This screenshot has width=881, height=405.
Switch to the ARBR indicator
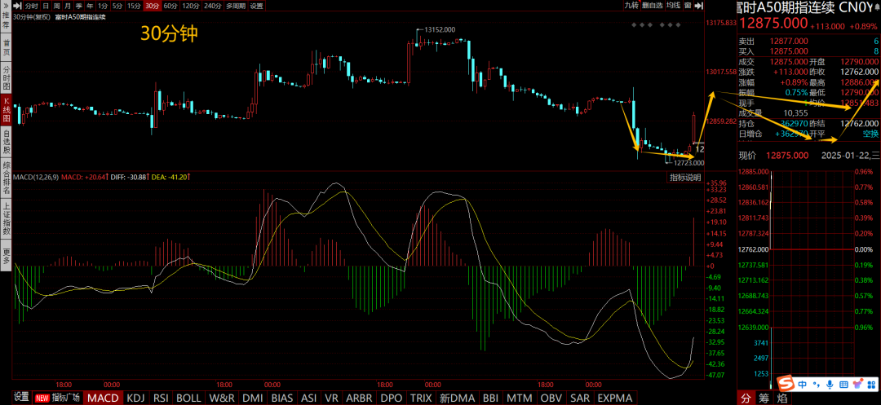pyautogui.click(x=359, y=398)
